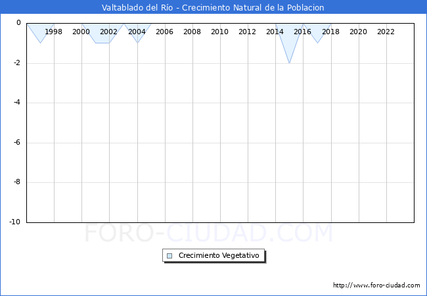
Task: Click the -6 y-axis label
Action: (17, 142)
